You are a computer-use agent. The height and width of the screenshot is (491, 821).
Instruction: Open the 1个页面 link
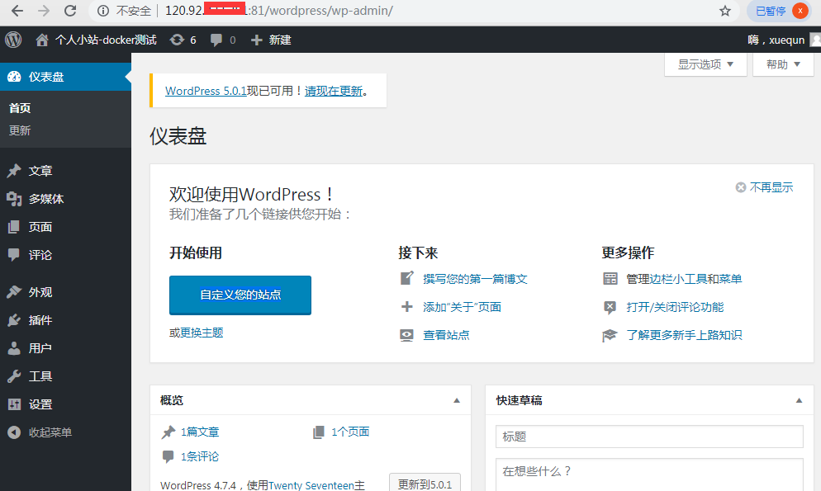point(350,432)
